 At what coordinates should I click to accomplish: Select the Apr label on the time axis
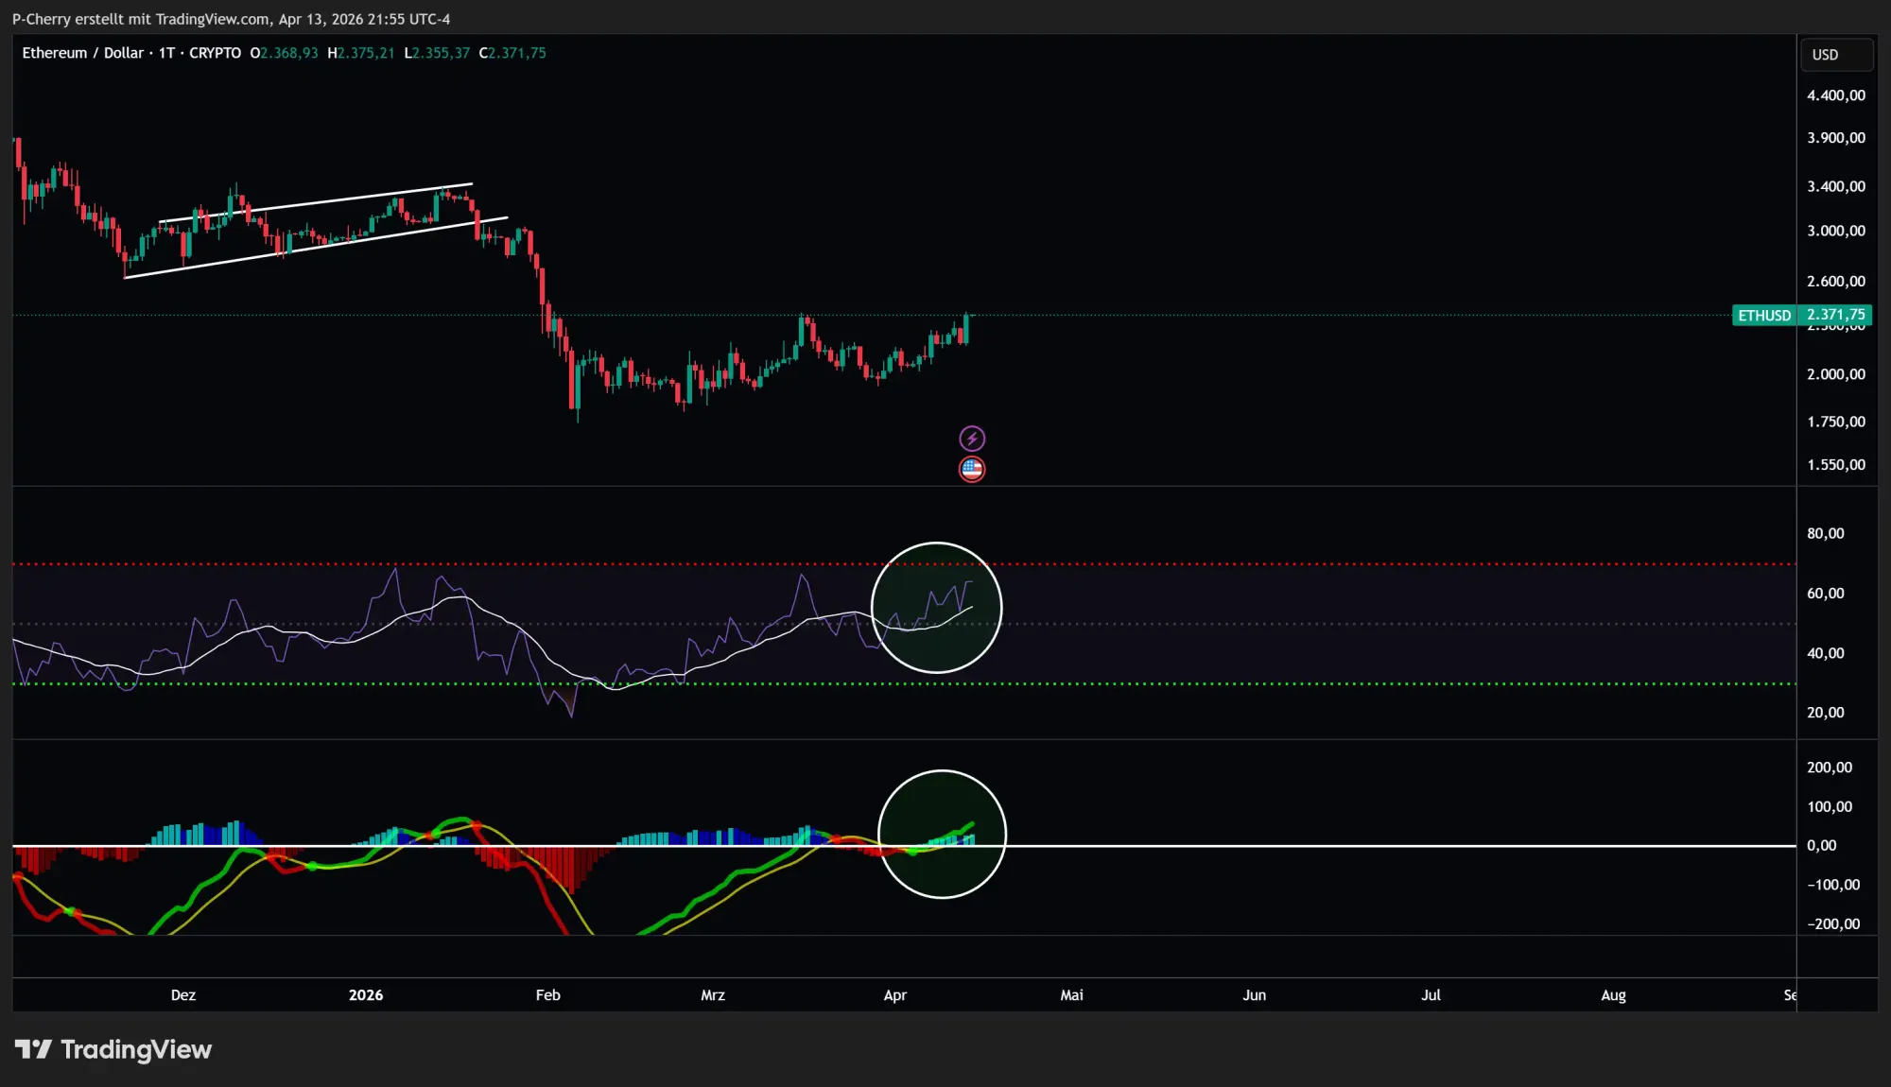[x=894, y=995]
